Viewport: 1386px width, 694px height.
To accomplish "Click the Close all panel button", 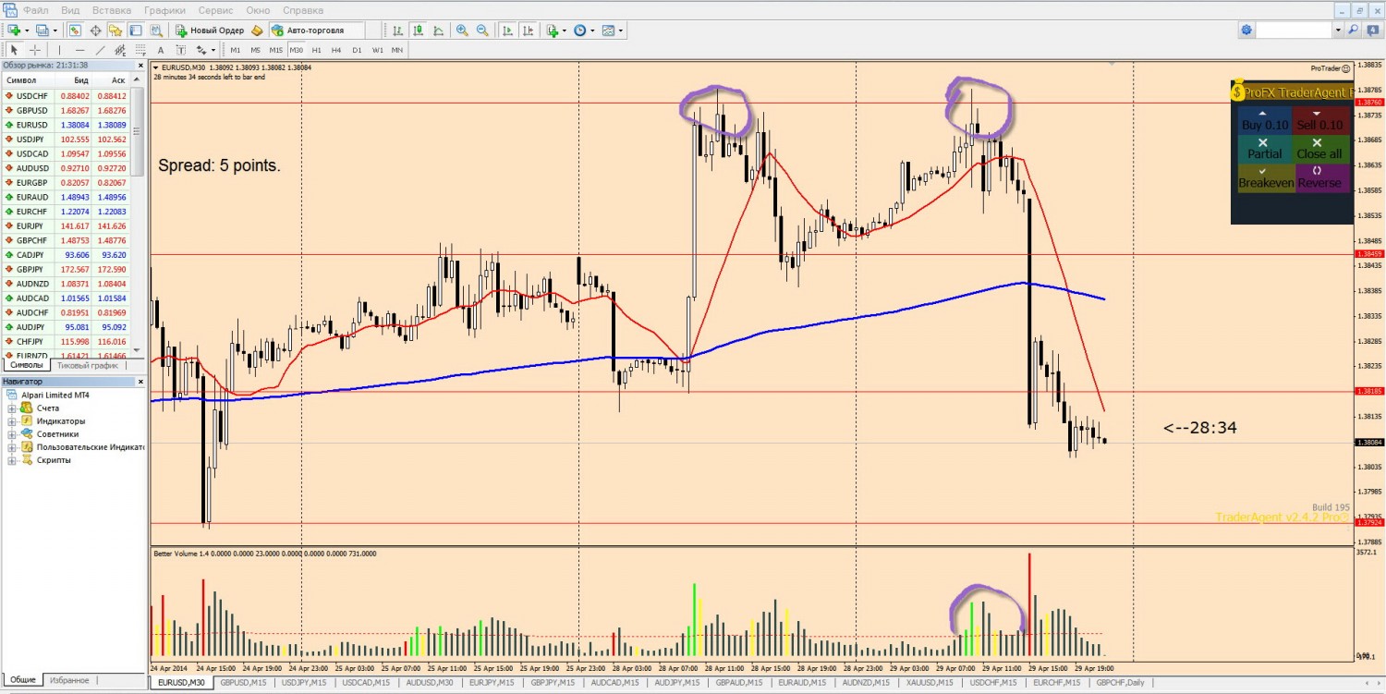I will (x=1319, y=148).
